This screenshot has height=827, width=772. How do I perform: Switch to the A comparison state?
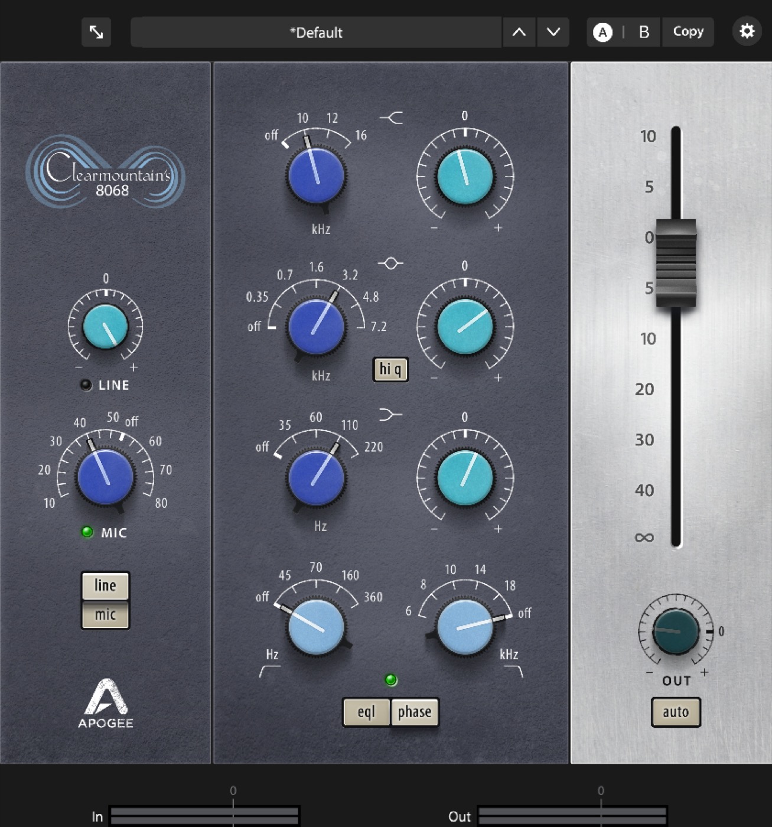pyautogui.click(x=602, y=32)
